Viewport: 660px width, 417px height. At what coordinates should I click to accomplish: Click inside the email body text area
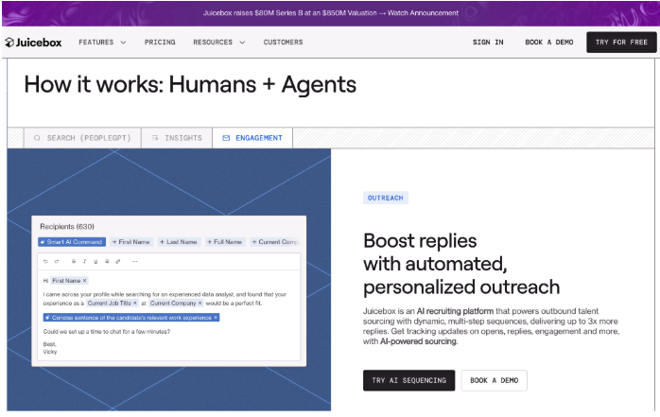point(168,316)
